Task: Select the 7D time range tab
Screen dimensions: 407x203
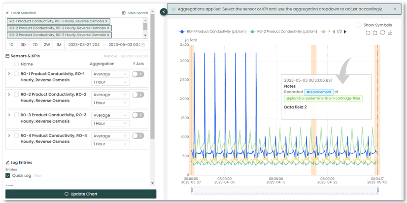Action: coord(35,45)
